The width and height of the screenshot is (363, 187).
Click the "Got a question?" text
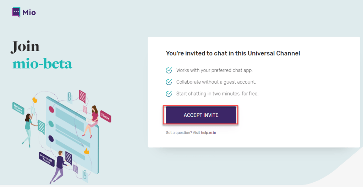pos(179,133)
